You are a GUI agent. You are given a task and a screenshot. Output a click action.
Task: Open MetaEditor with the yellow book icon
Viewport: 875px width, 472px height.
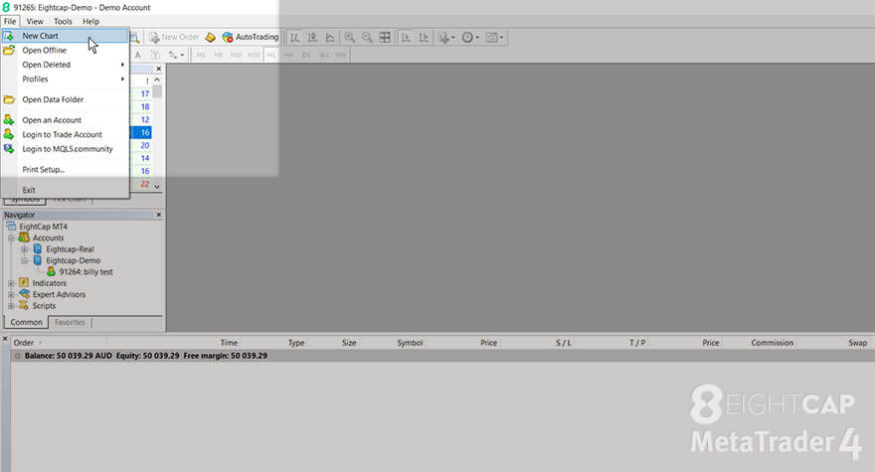[211, 38]
